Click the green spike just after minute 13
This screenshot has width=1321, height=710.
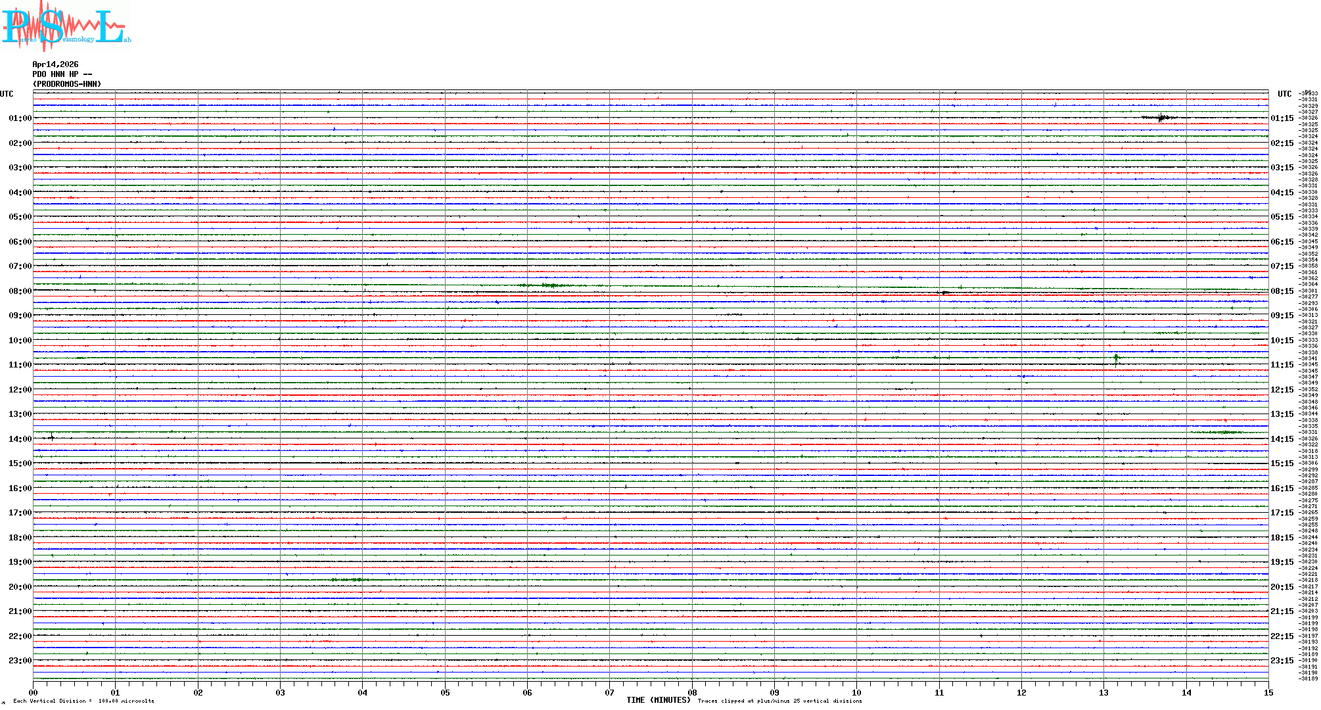tap(1116, 358)
